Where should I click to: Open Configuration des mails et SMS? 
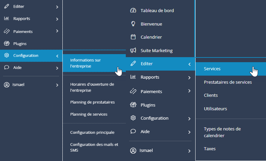(x=94, y=147)
